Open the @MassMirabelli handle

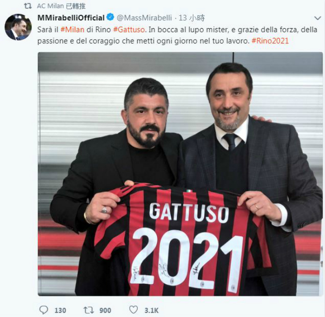tap(144, 18)
